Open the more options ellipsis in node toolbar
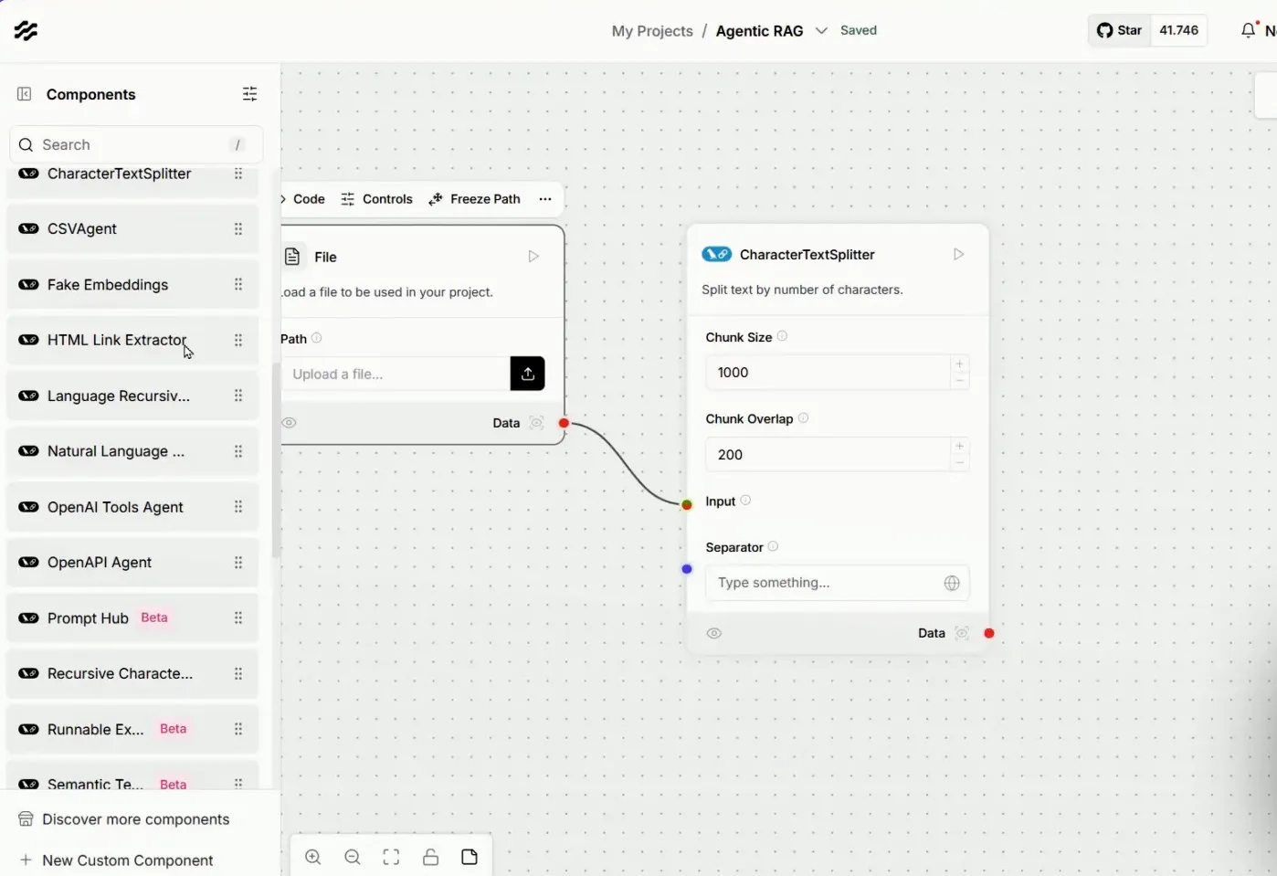This screenshot has width=1277, height=876. pos(545,199)
